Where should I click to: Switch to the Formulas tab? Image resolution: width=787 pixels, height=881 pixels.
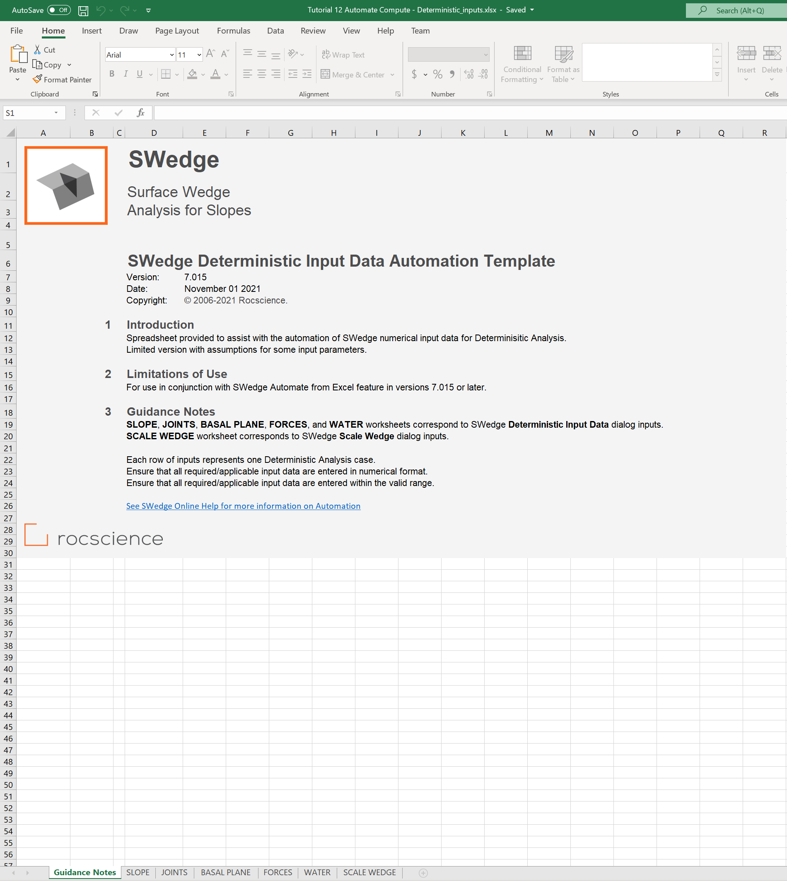234,31
